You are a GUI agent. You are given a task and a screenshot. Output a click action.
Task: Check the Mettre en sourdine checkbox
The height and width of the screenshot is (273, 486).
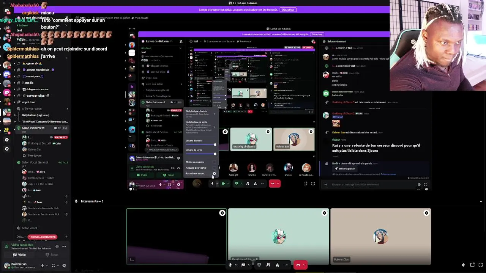(214, 162)
